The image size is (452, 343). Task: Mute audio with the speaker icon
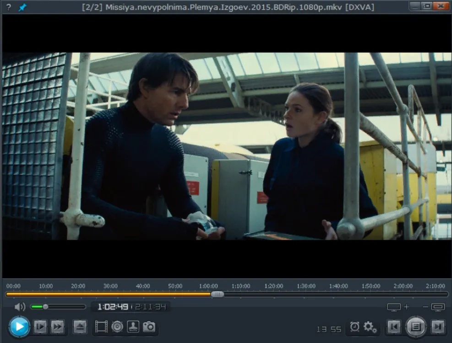click(20, 307)
